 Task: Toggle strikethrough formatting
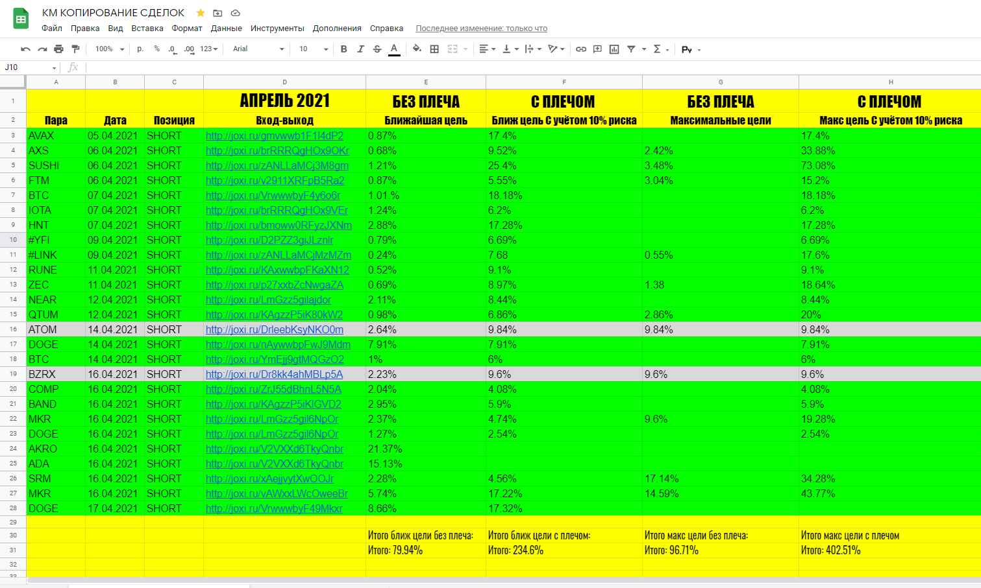point(377,49)
